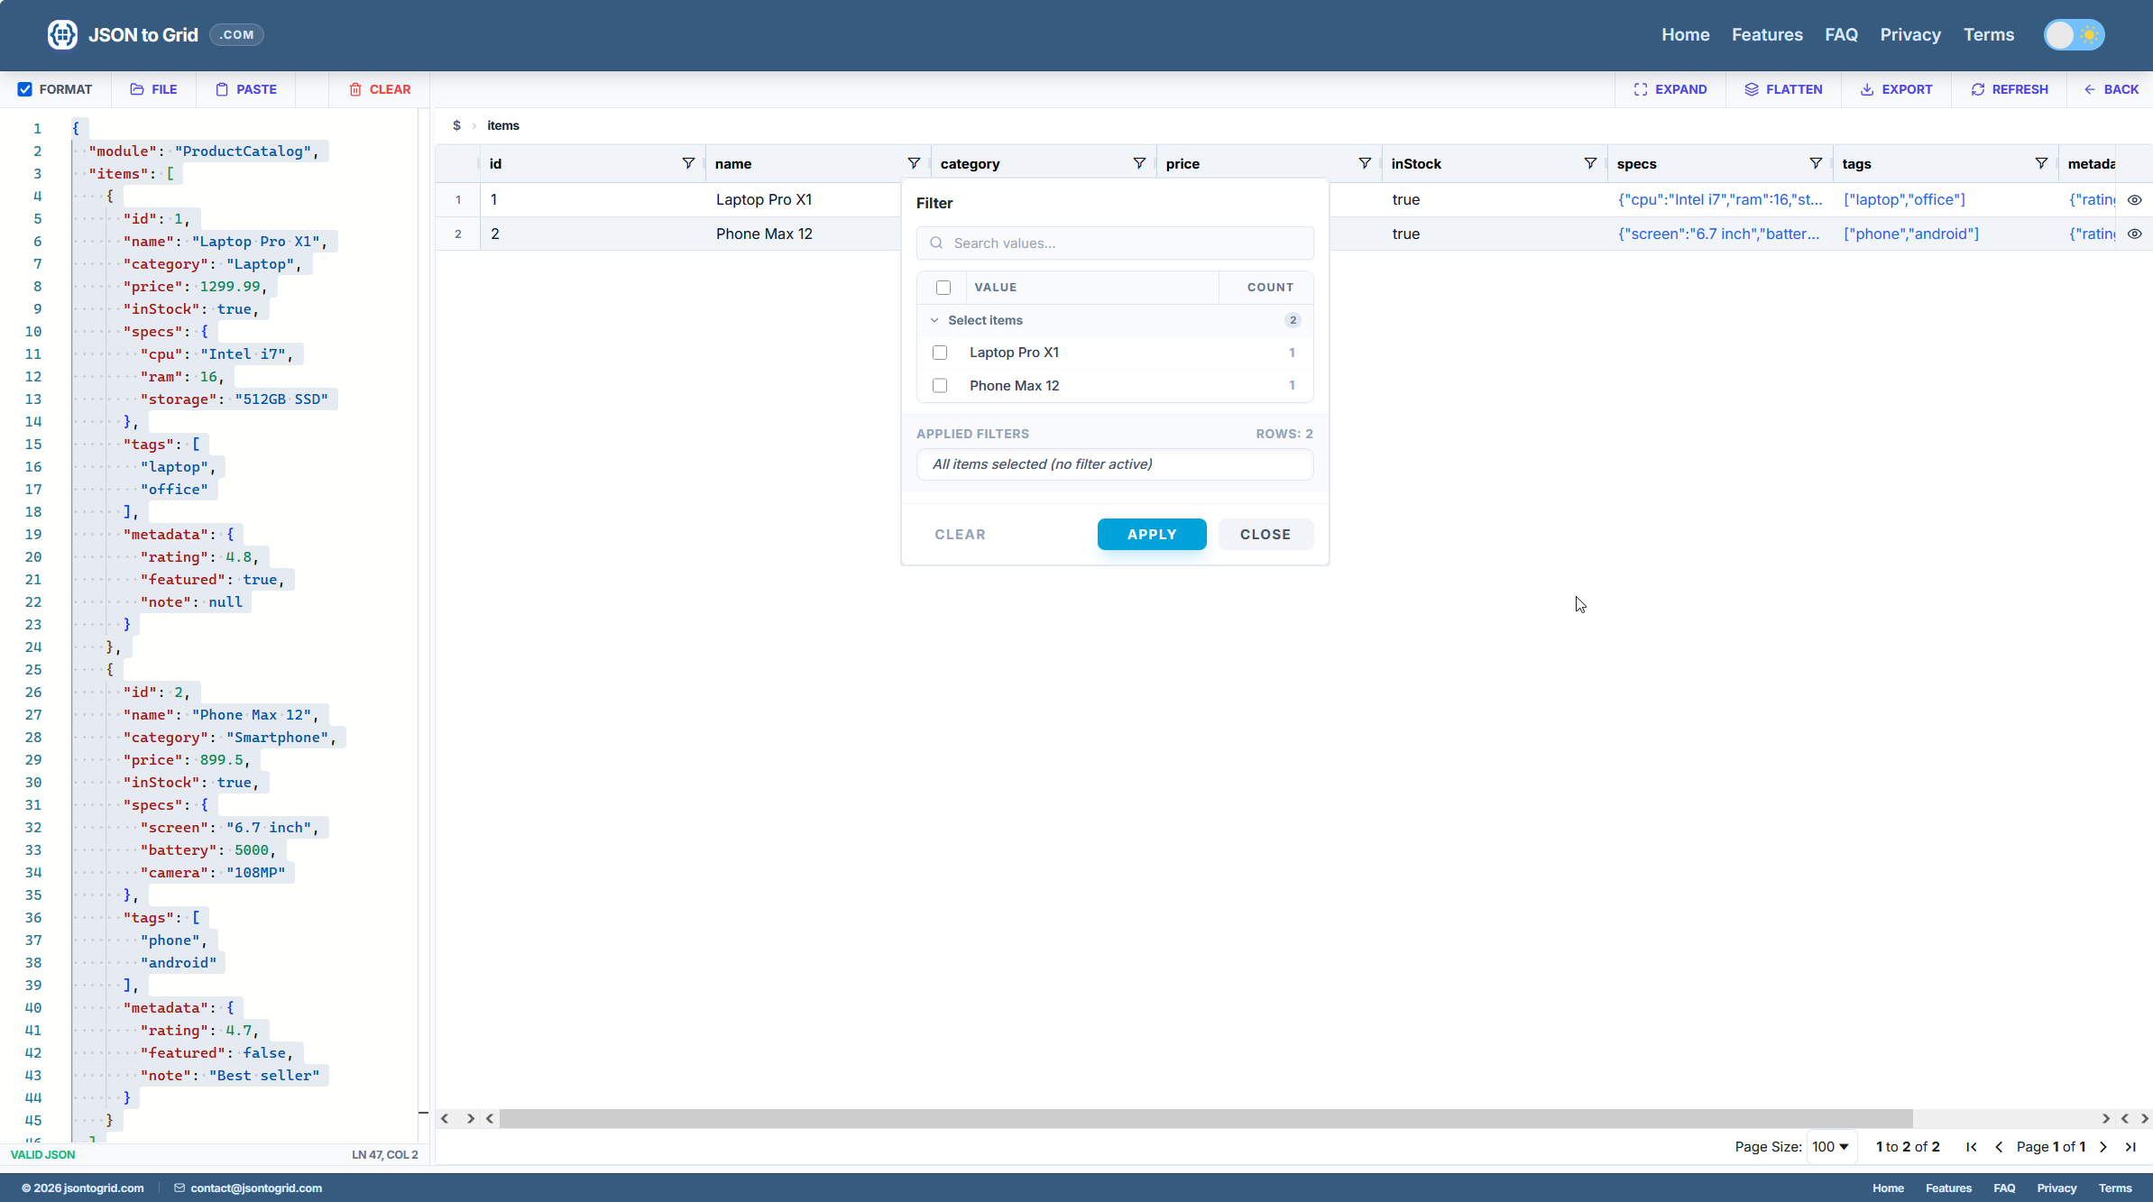The image size is (2153, 1202).
Task: Open filter for name column
Action: coord(914,163)
